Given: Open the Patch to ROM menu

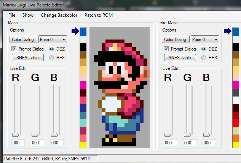Looking at the screenshot, I should click(99, 15).
